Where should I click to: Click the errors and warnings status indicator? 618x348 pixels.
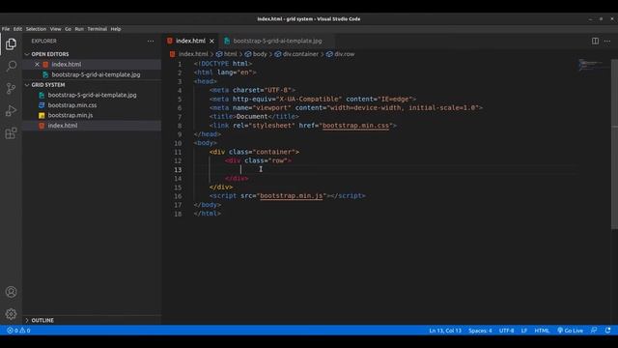click(x=18, y=331)
